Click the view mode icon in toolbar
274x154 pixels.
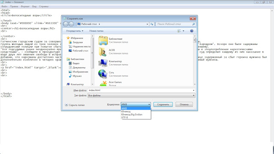click(179, 31)
